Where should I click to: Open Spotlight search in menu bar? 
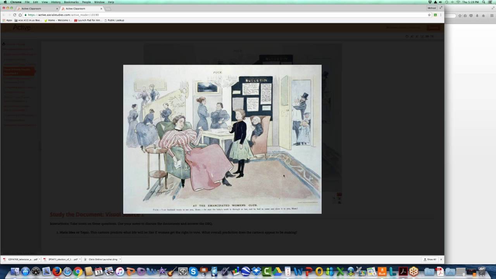(x=484, y=2)
